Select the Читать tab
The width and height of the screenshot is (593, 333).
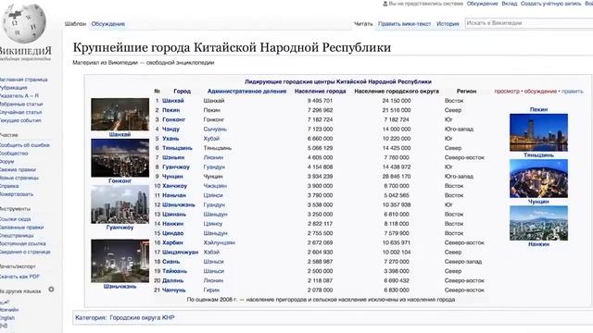[363, 24]
